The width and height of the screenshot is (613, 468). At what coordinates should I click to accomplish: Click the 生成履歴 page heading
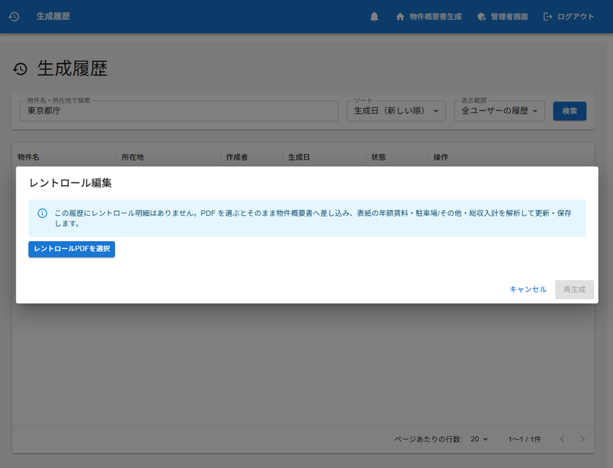click(x=72, y=69)
